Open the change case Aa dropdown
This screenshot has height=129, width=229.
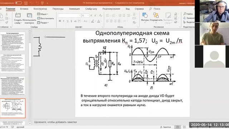(x=86, y=21)
